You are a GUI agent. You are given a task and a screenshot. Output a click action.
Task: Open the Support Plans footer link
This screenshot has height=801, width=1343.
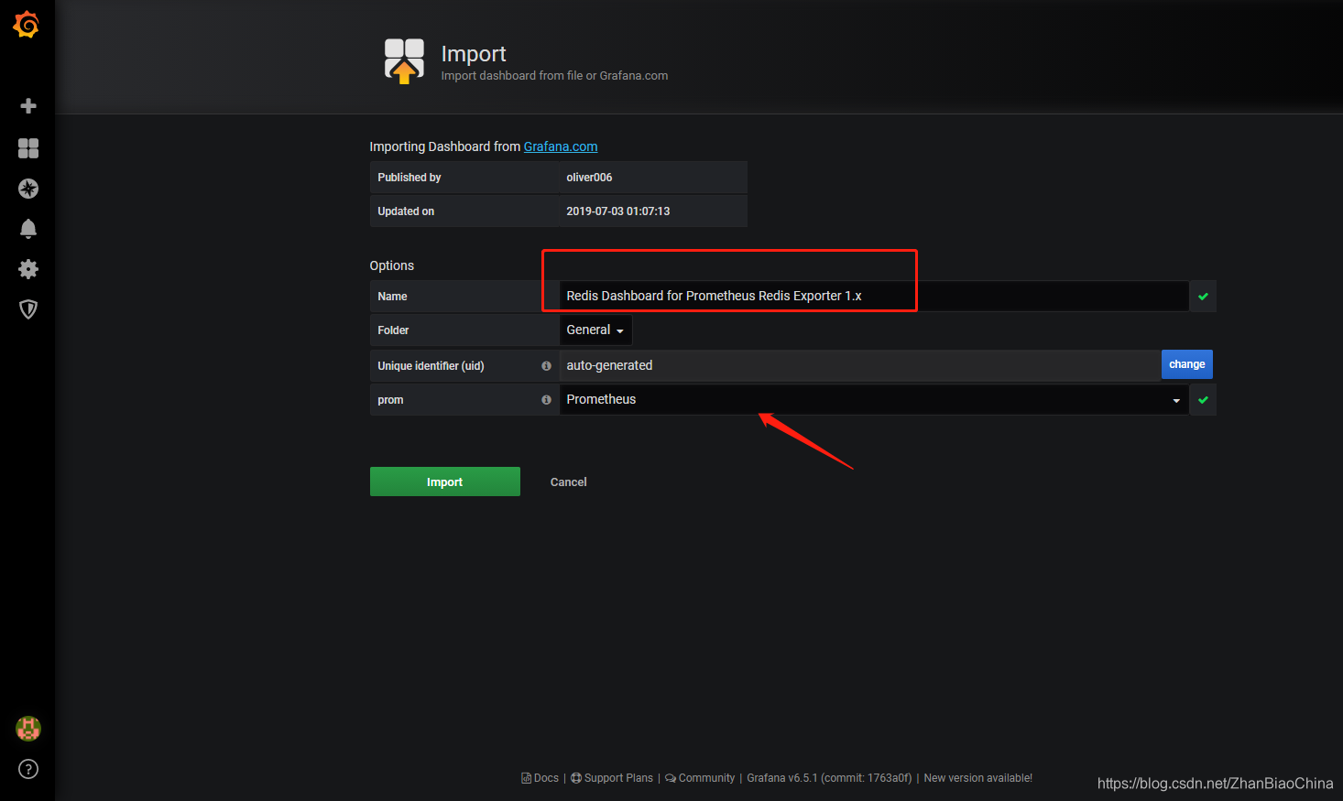tap(612, 778)
